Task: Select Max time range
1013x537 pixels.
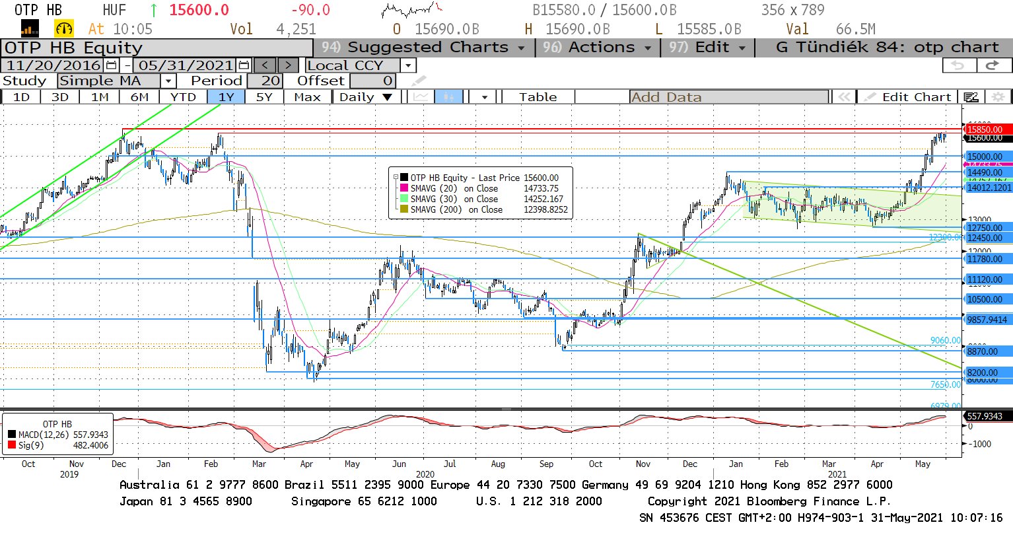Action: pos(307,97)
